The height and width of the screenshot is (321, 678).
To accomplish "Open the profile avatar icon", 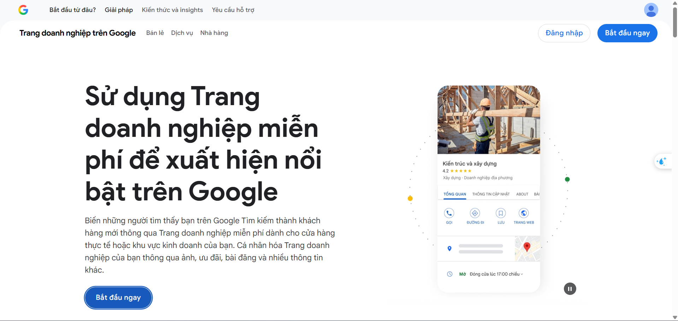I will 651,10.
